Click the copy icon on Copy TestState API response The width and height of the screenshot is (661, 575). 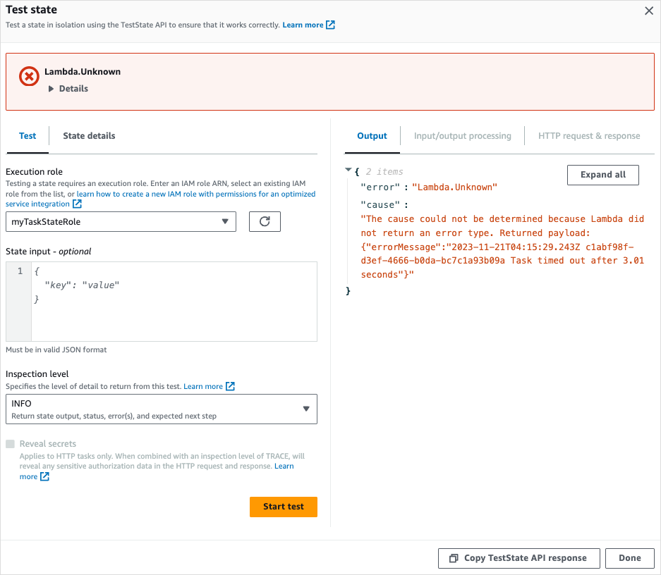tap(453, 558)
